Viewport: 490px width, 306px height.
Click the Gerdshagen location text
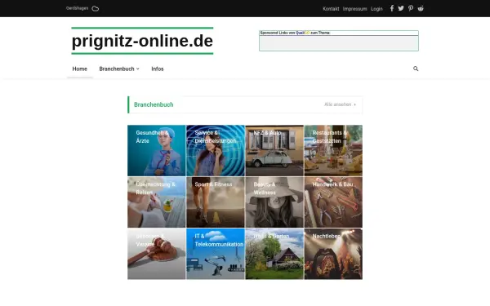(x=78, y=8)
